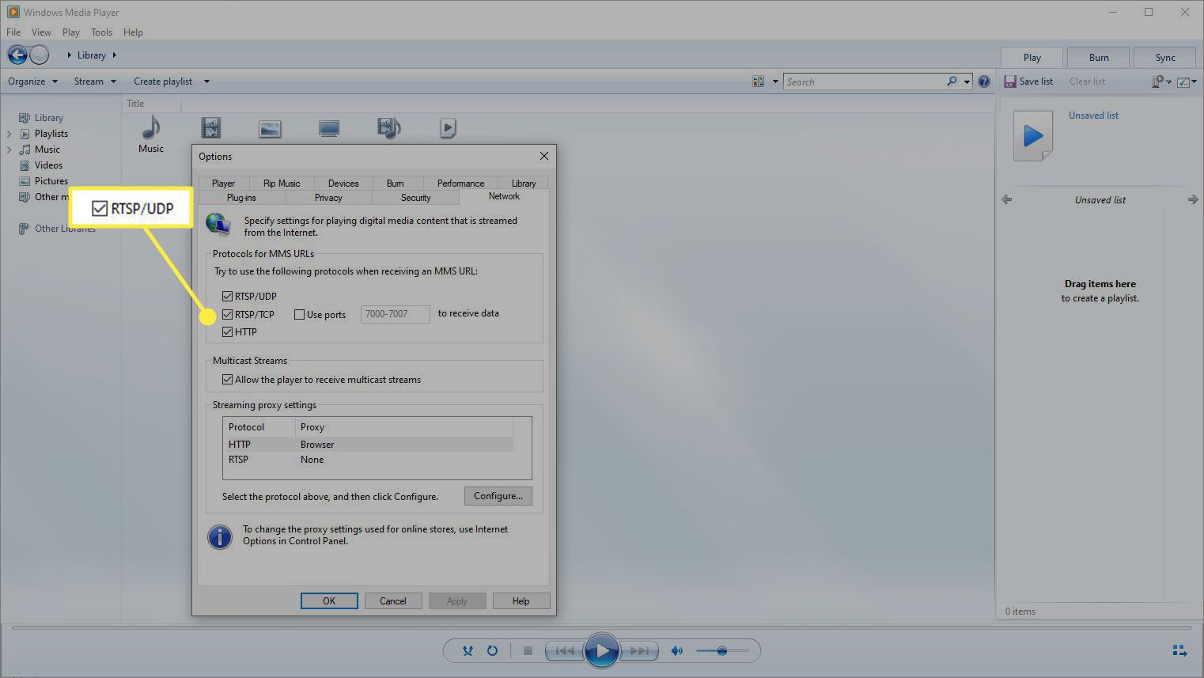Uncheck the RTSP/UDP protocol checkbox
The height and width of the screenshot is (678, 1204).
227,296
